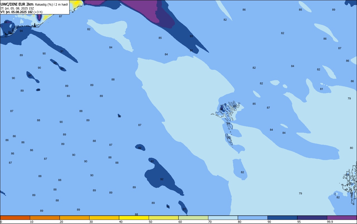Viewport: 357px width, 224px height.
Task: Click the bright yellow 40–50 legend segment
Action: click(134, 218)
